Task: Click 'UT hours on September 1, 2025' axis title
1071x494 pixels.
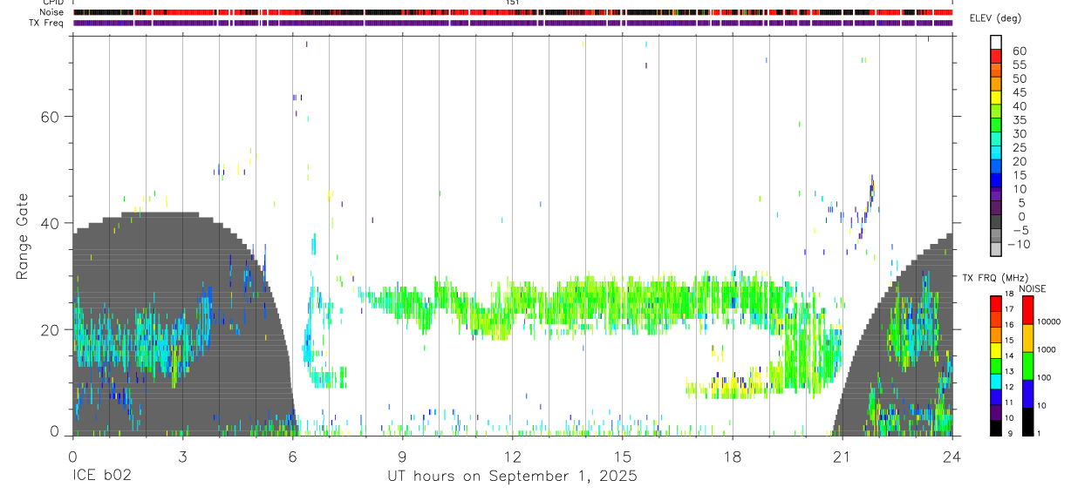Action: [512, 477]
